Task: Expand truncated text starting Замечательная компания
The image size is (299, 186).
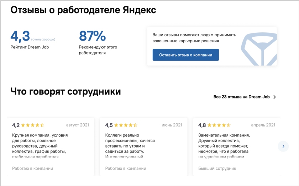Action: coord(224,146)
